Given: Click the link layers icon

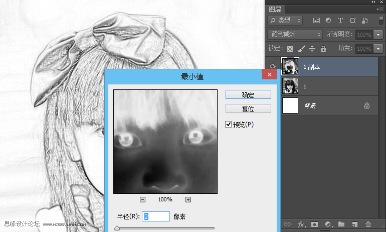Looking at the screenshot, I should click(x=287, y=224).
